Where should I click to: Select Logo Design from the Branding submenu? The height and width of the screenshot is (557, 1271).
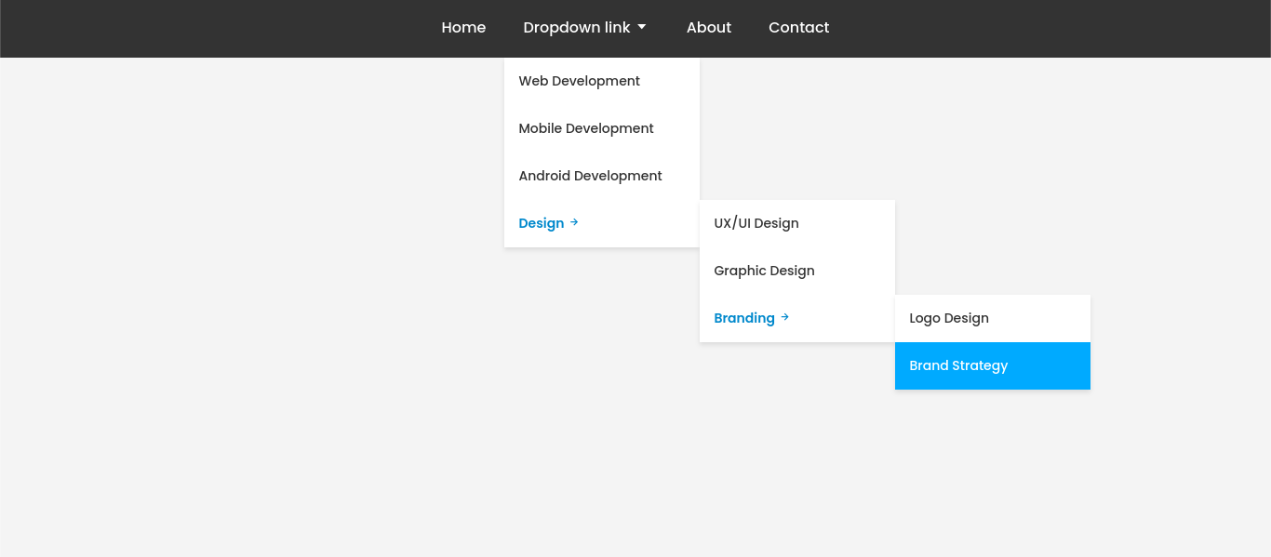point(949,318)
